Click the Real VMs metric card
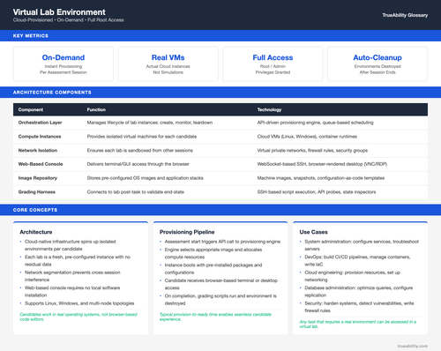The image size is (441, 351). tap(168, 63)
